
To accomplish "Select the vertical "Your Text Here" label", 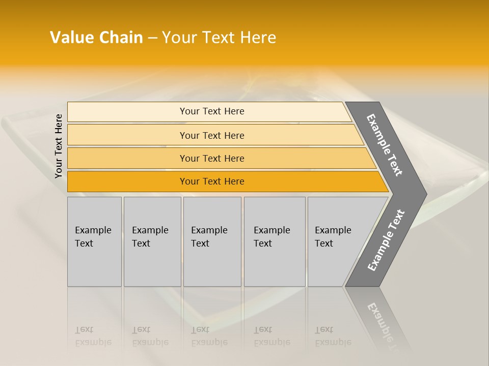I will [x=59, y=146].
